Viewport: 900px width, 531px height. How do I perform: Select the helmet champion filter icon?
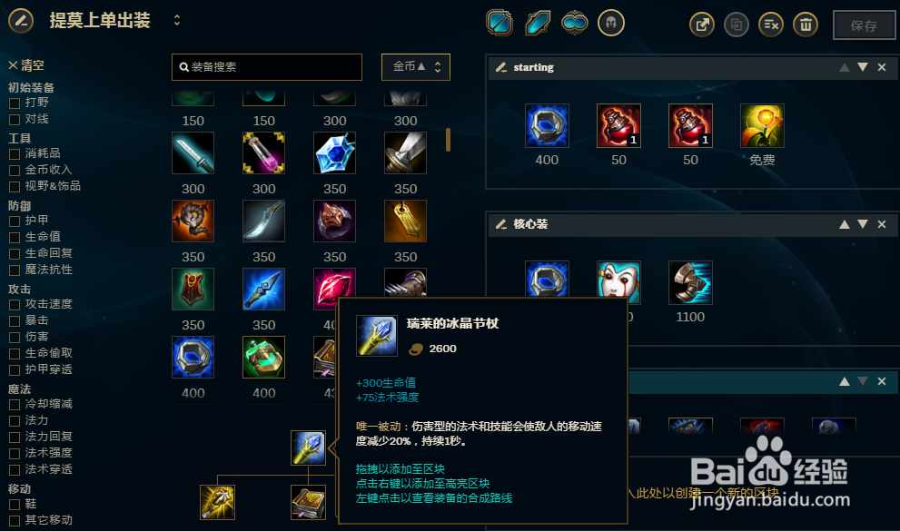pyautogui.click(x=610, y=23)
